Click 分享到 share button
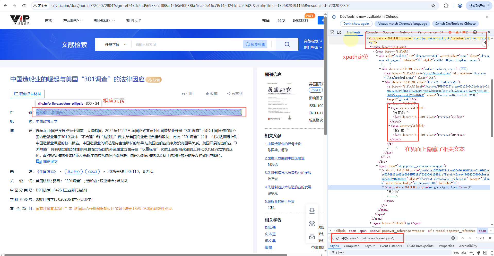494x256 pixels. 235,94
